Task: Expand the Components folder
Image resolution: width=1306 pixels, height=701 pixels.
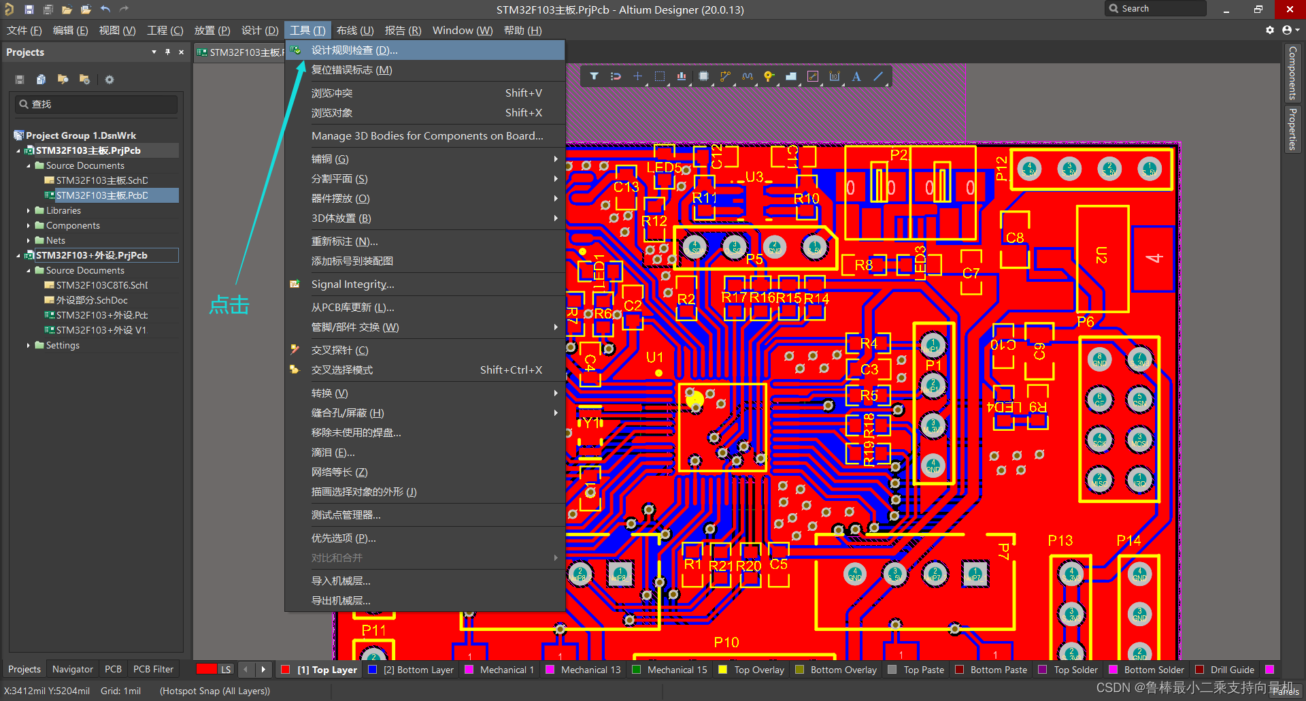Action: (29, 226)
